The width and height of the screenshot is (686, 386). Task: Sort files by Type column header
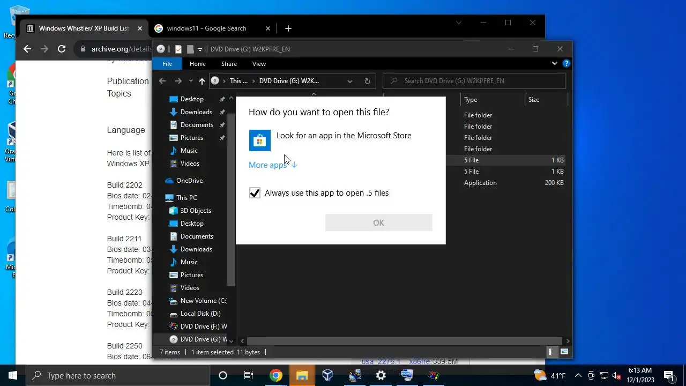493,100
